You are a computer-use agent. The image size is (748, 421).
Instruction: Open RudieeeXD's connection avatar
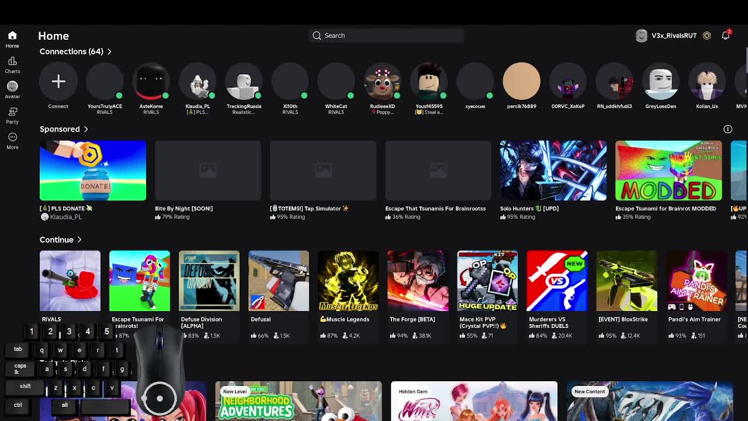point(382,81)
